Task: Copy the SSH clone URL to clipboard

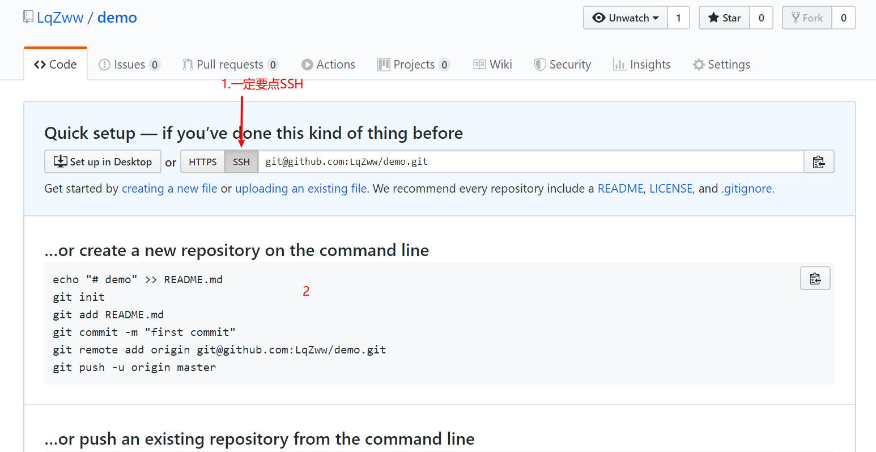Action: [819, 162]
